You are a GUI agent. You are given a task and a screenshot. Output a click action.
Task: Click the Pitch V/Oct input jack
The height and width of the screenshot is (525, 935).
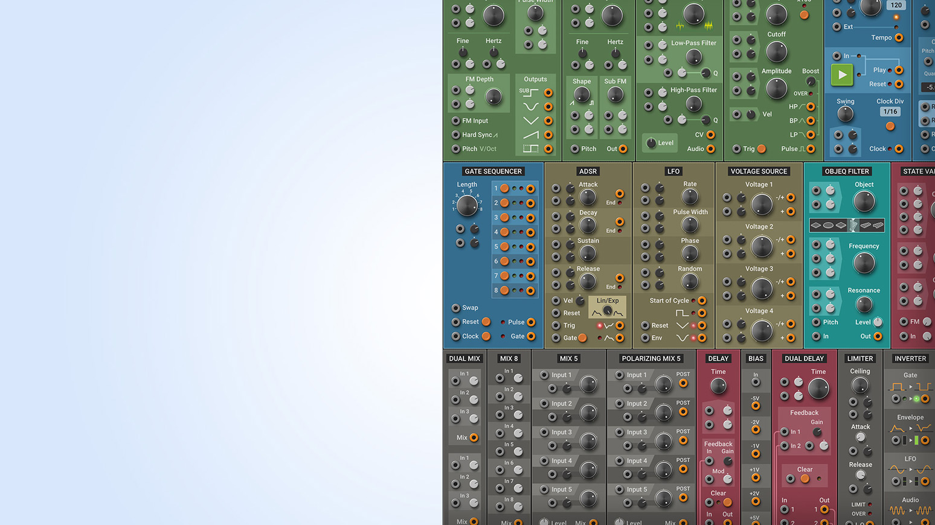click(456, 148)
